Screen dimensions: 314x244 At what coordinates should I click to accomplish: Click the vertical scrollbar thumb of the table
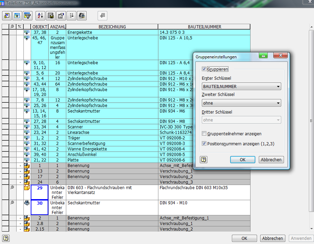(x=311, y=121)
